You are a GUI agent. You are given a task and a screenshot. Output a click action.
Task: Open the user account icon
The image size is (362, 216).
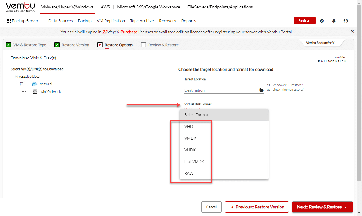(345, 20)
